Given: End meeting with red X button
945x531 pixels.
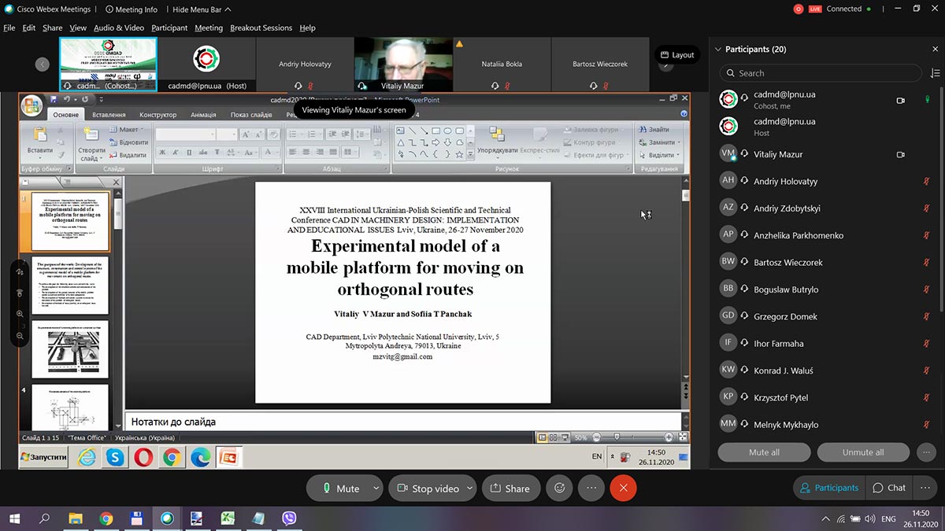Looking at the screenshot, I should (x=623, y=488).
